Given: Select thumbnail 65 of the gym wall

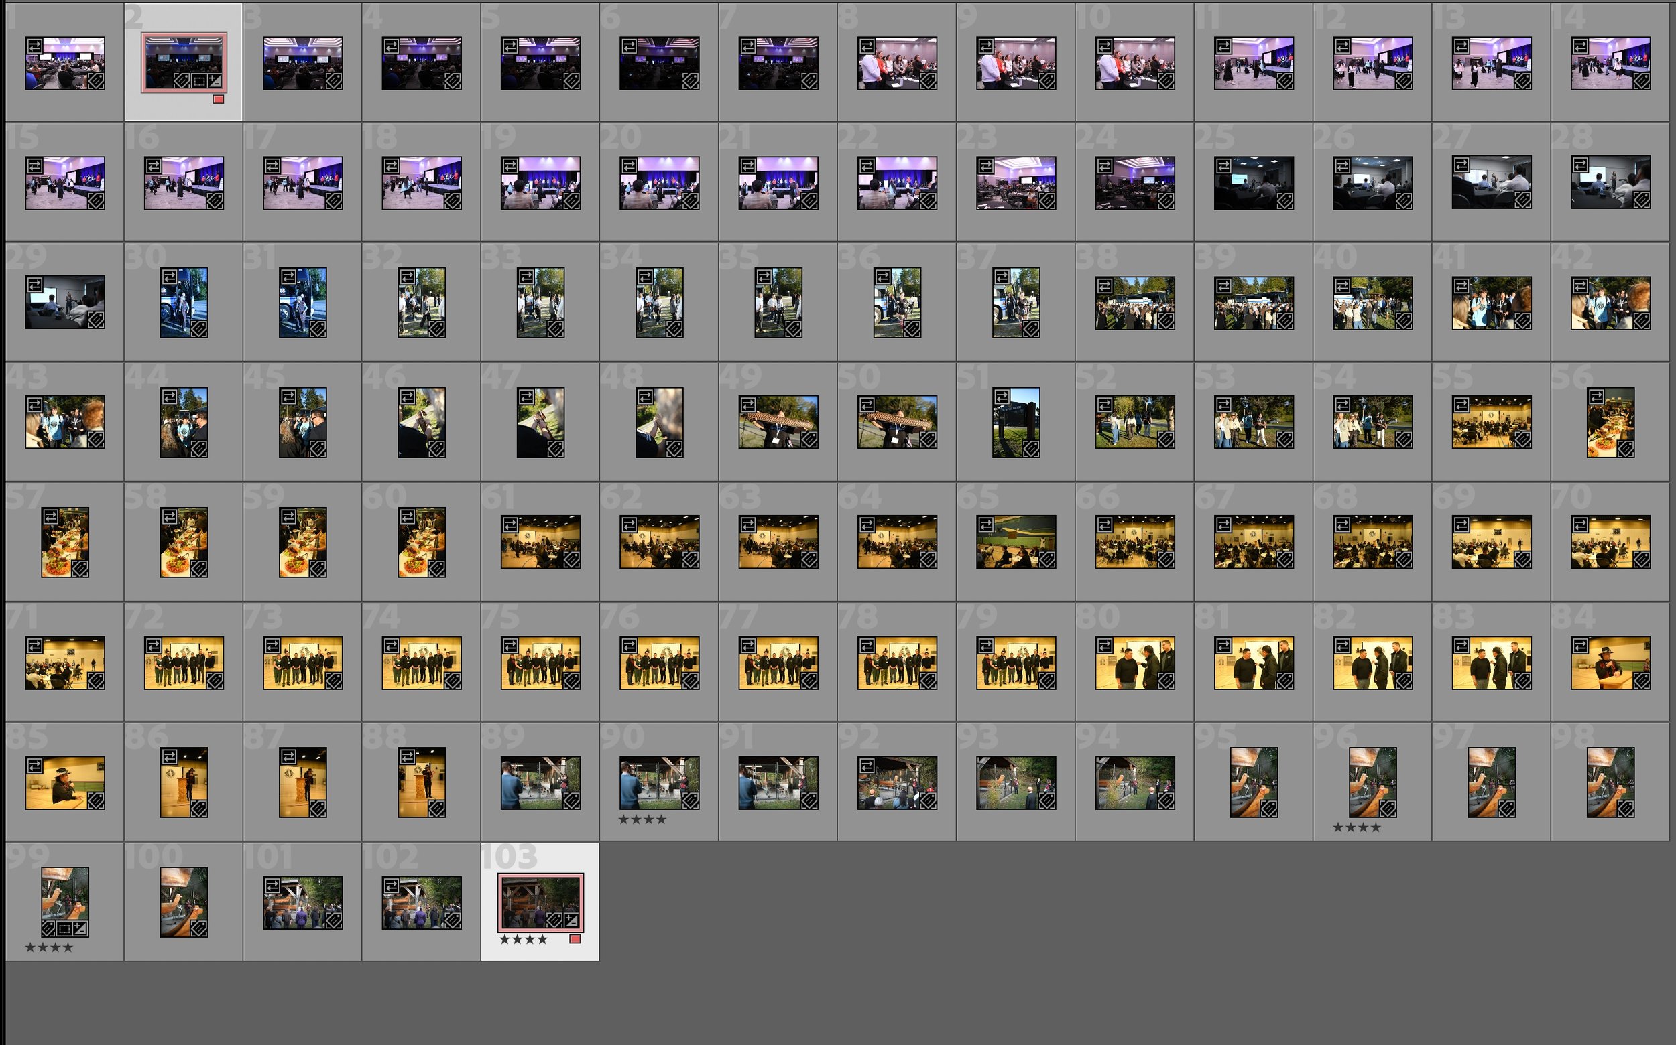Looking at the screenshot, I should [x=1016, y=542].
